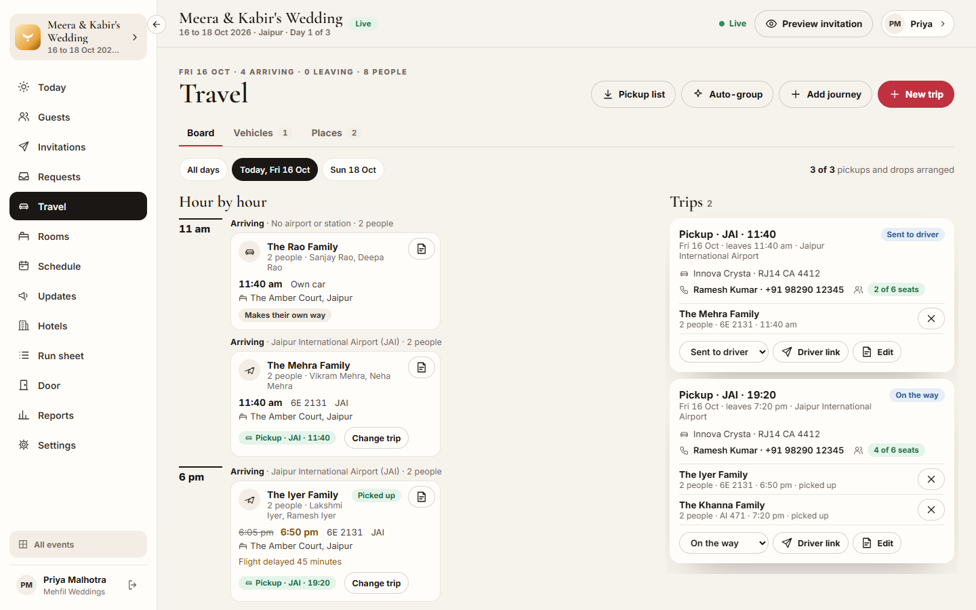Expand the Priya account menu
This screenshot has width=976, height=610.
click(x=918, y=24)
